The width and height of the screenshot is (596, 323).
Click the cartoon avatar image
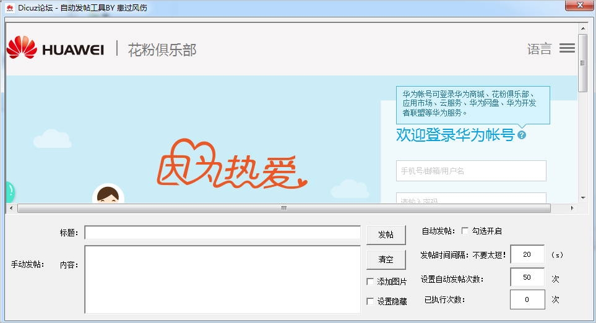pos(108,194)
